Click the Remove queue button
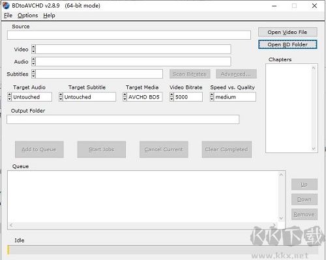Image resolution: width=326 pixels, height=260 pixels. tap(304, 214)
